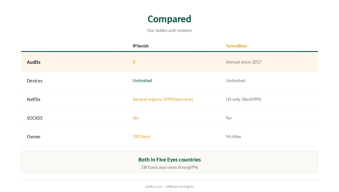Click 'US only (BestVPN)' cell
This screenshot has width=339, height=192.
click(x=244, y=99)
